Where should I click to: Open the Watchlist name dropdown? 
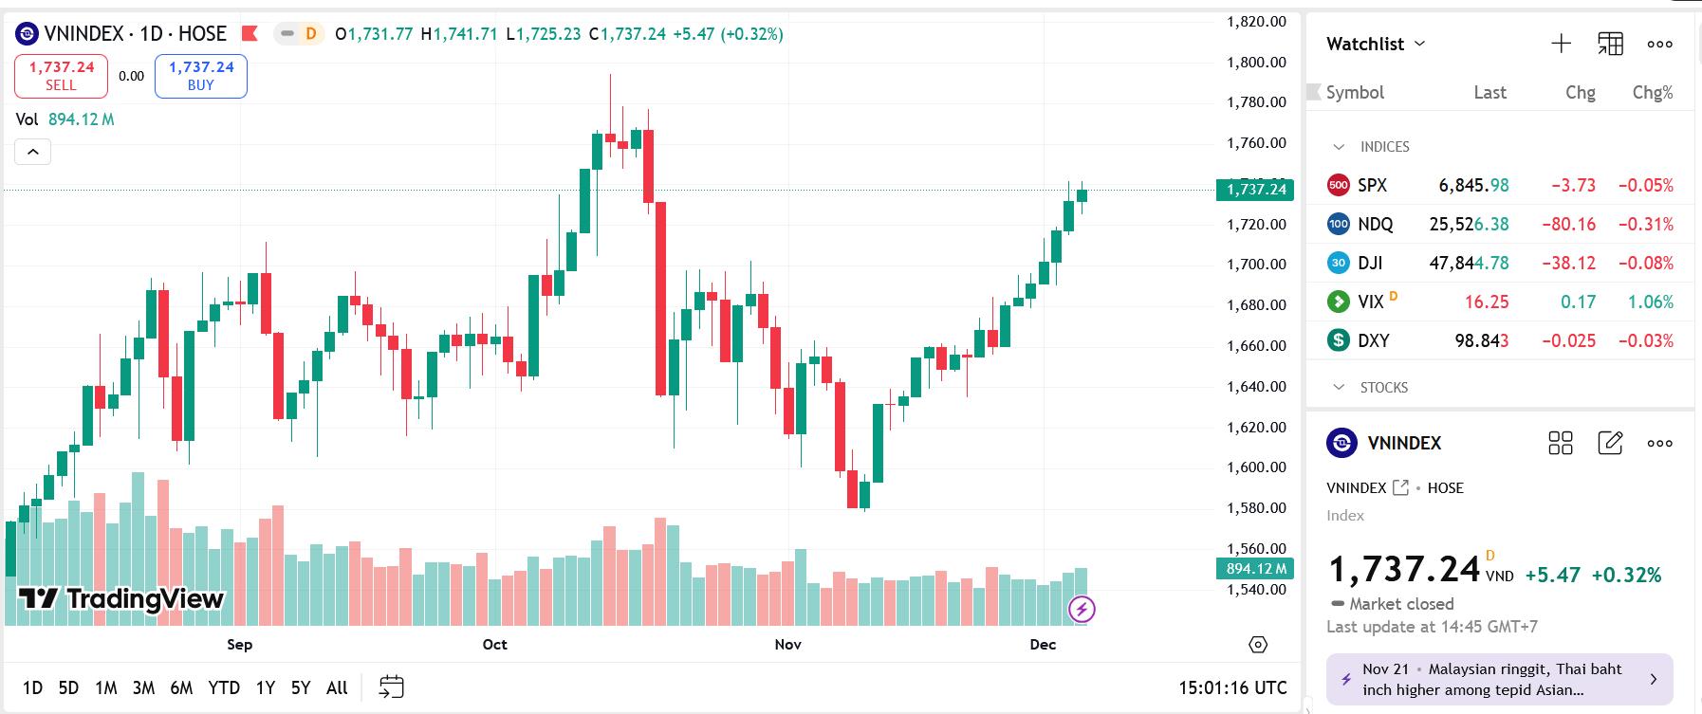(1376, 44)
